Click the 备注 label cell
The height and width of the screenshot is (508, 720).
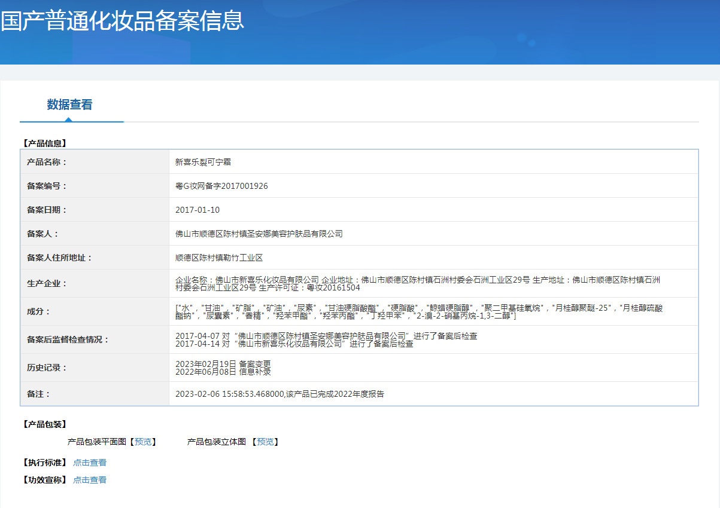pos(95,394)
